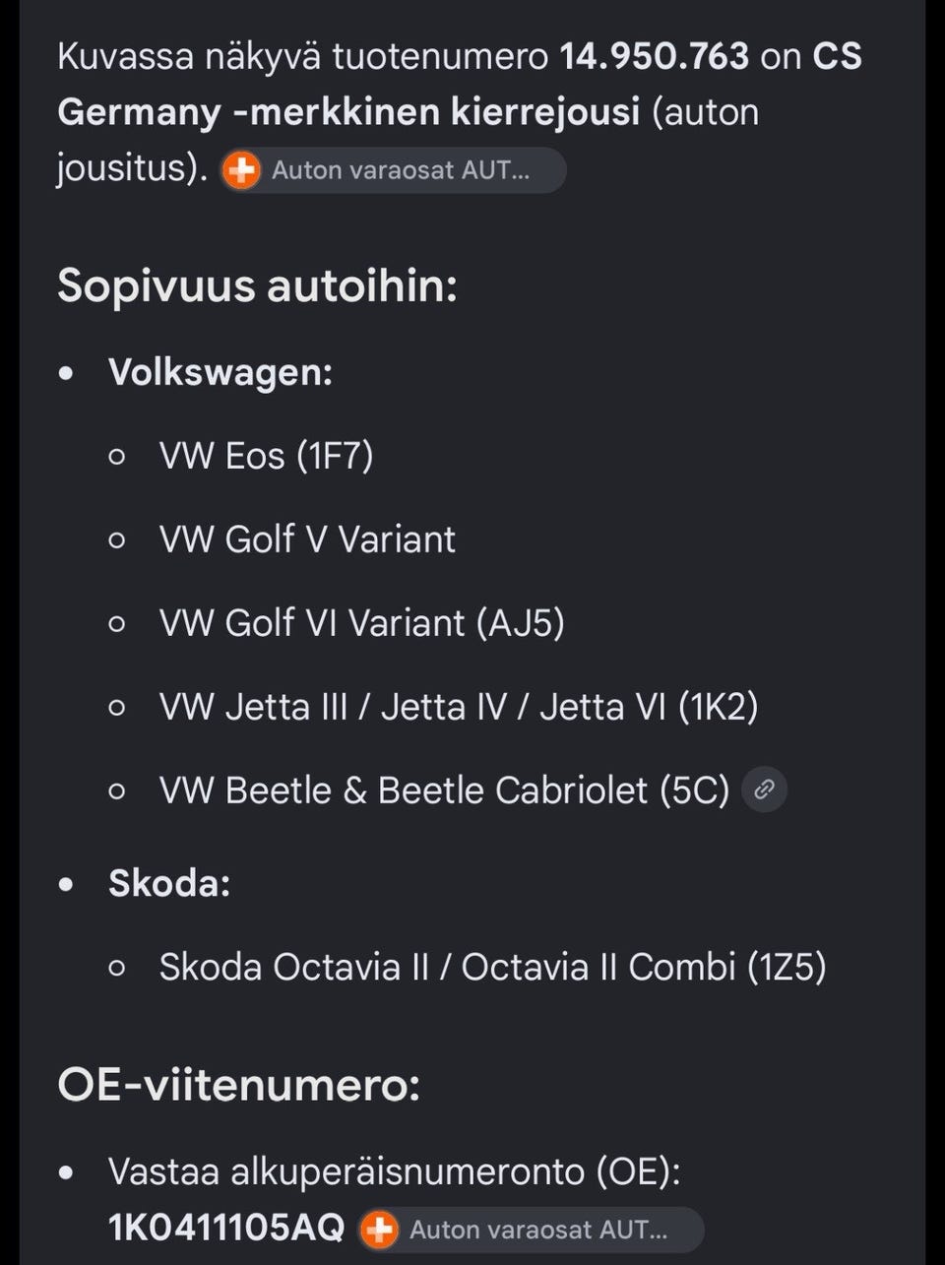The width and height of the screenshot is (945, 1265).
Task: Tap the VW Golf VI Variant (AJ5) entry
Action: click(362, 623)
